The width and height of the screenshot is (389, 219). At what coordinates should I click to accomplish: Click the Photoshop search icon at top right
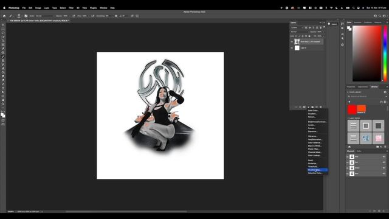379,16
